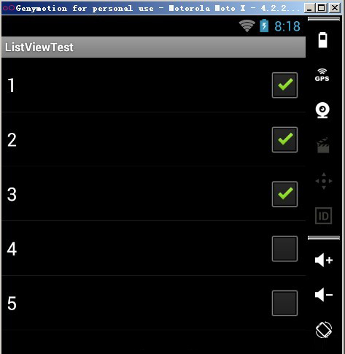Uncheck the checkbox for item 3
Viewport: 345px width, 354px height.
284,194
